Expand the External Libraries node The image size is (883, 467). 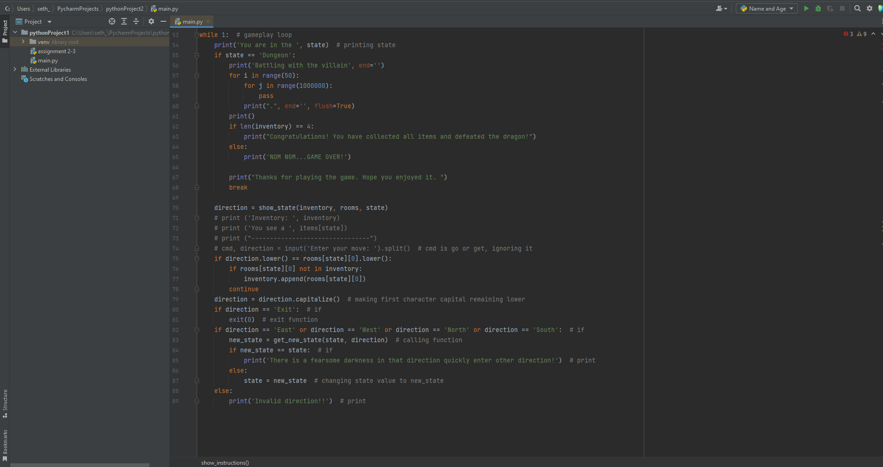[x=14, y=69]
